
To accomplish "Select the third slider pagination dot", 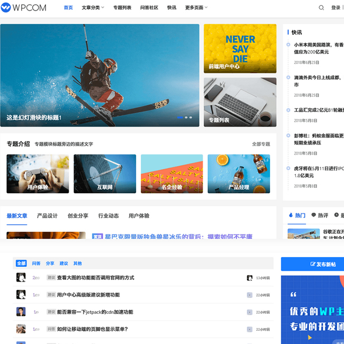I will (x=191, y=117).
